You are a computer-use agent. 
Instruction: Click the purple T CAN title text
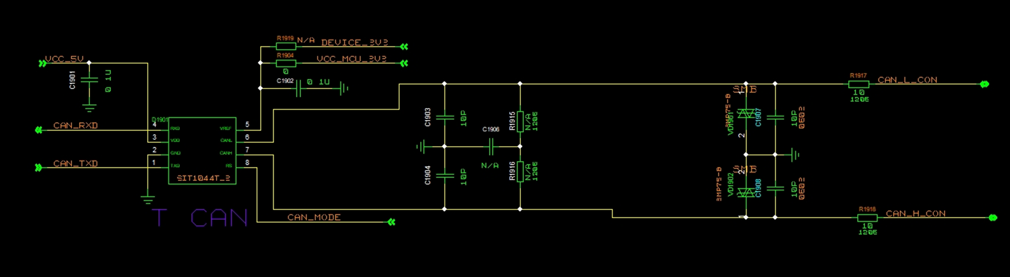tap(200, 218)
